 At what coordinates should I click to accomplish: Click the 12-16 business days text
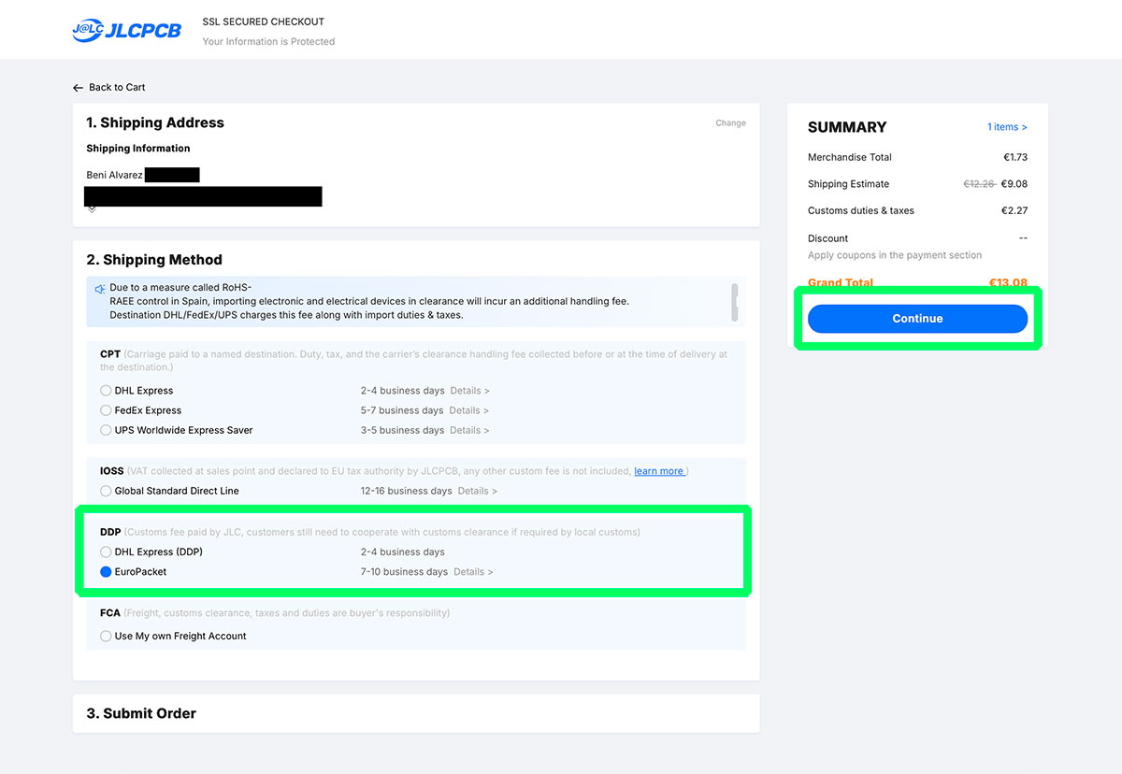[407, 491]
